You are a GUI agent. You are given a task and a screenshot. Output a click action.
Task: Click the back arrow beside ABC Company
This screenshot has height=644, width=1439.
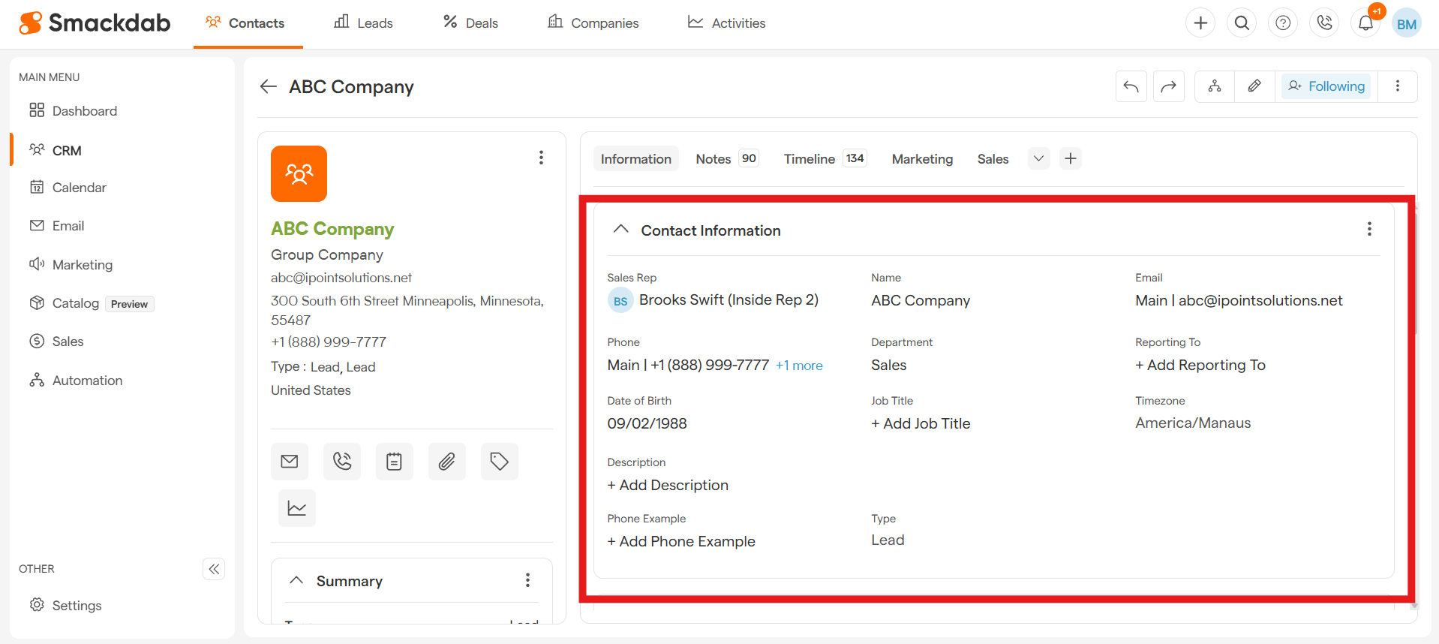269,87
